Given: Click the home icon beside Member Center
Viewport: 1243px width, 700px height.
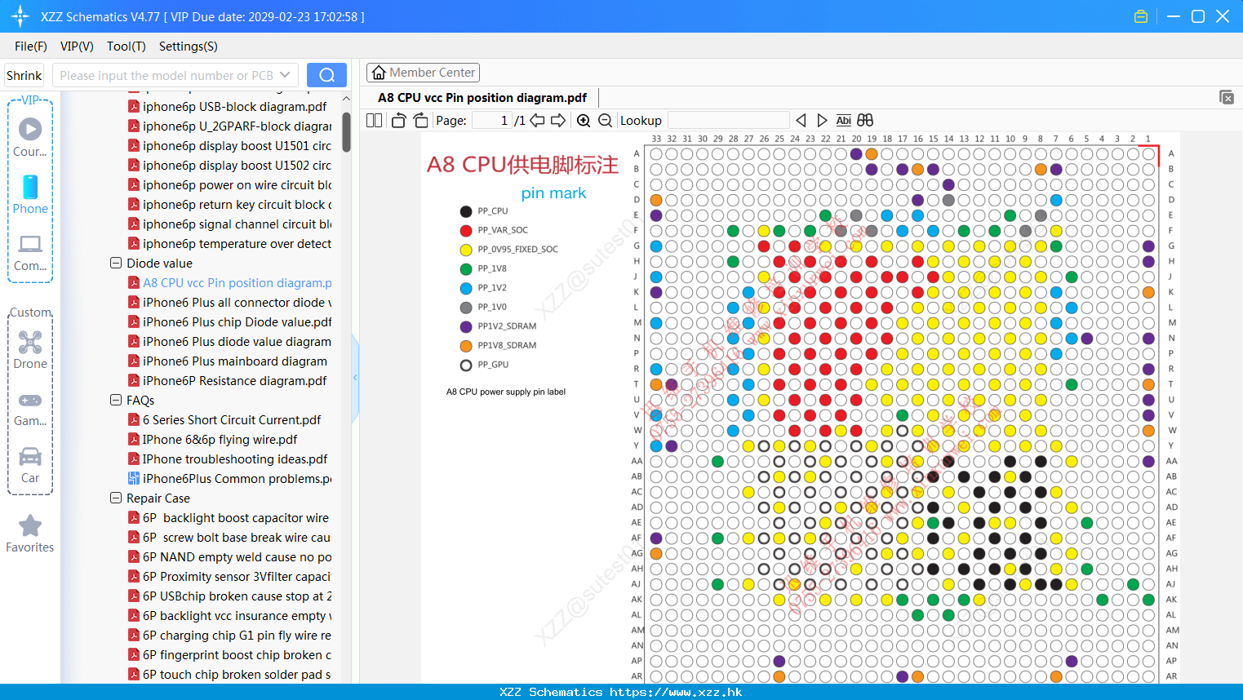Looking at the screenshot, I should point(379,73).
